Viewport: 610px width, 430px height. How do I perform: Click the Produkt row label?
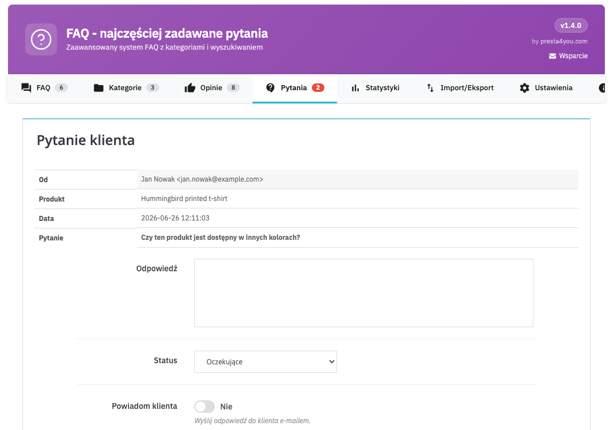click(52, 199)
